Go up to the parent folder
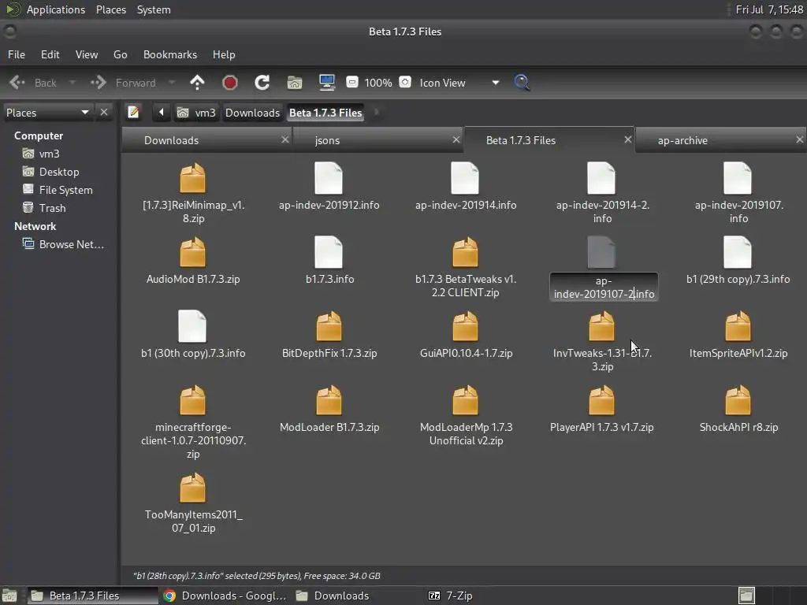The image size is (807, 605). [197, 82]
